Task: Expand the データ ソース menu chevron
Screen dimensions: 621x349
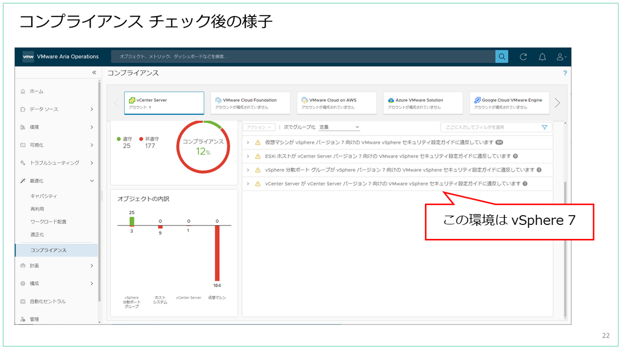Action: click(x=92, y=109)
